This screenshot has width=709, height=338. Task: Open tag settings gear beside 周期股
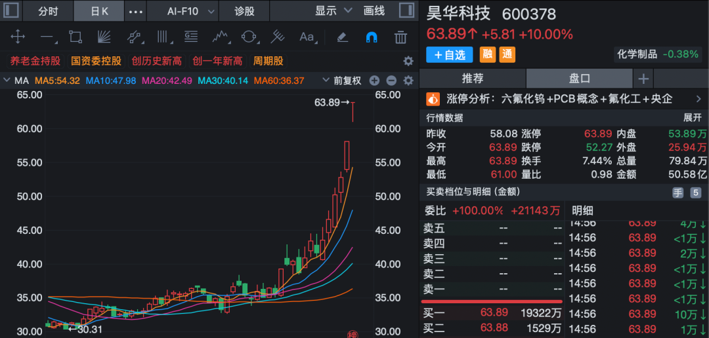click(408, 61)
